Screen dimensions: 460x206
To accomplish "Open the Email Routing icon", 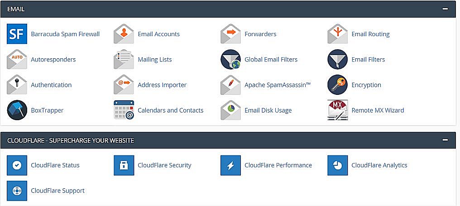I will [337, 34].
